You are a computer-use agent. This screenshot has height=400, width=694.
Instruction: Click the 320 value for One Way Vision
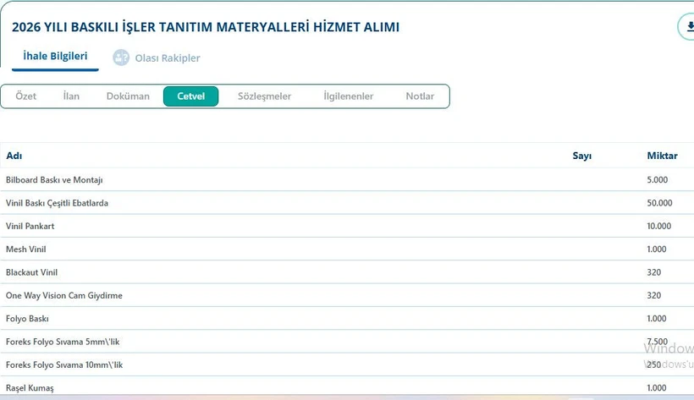click(x=653, y=296)
